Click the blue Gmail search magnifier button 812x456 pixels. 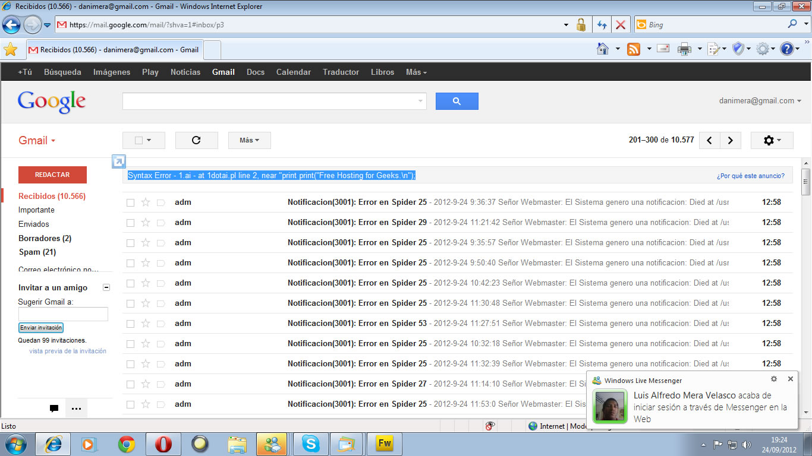(x=457, y=101)
